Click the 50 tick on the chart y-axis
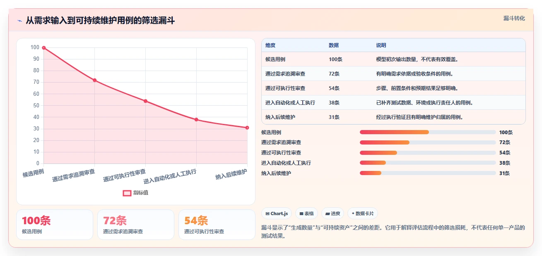Screen dimensions: 542x256 36,106
